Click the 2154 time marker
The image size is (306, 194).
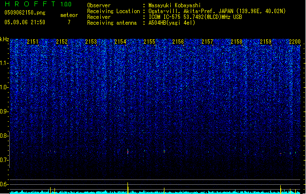click(x=120, y=42)
